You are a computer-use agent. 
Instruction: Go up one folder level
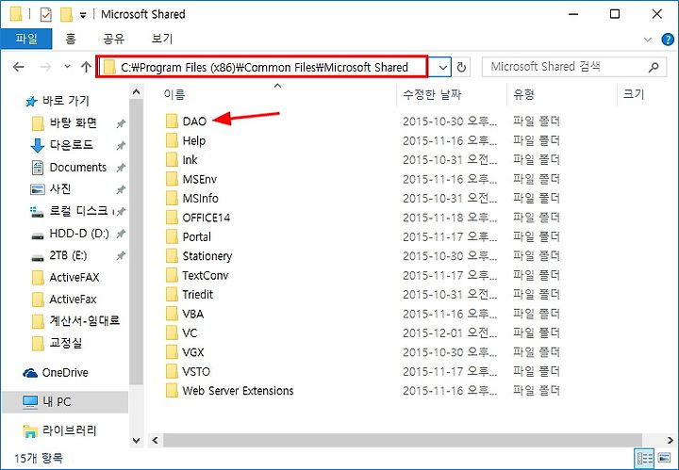[x=86, y=67]
